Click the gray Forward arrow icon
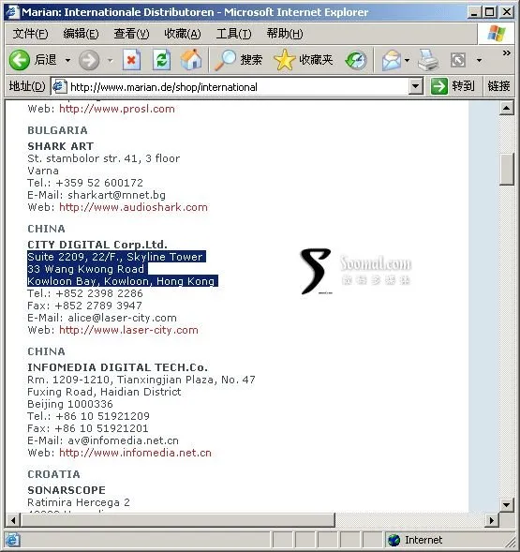Viewport: 520px width, 552px height. coord(89,60)
